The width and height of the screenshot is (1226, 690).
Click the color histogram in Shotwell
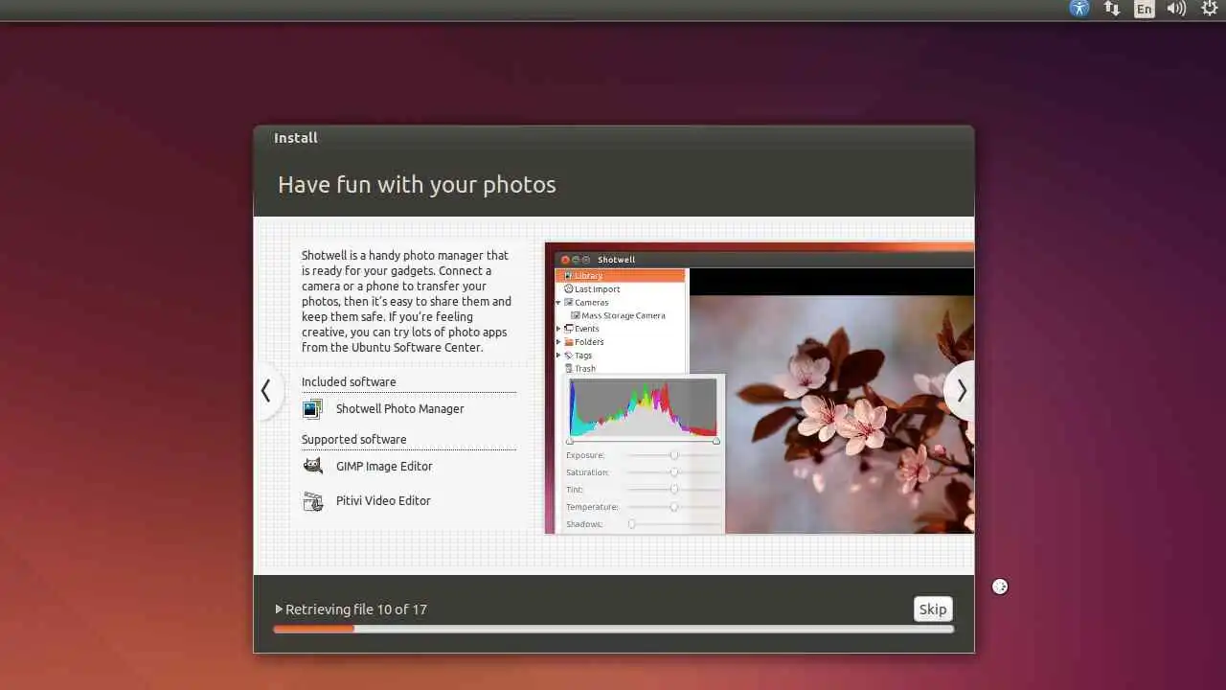tap(643, 408)
